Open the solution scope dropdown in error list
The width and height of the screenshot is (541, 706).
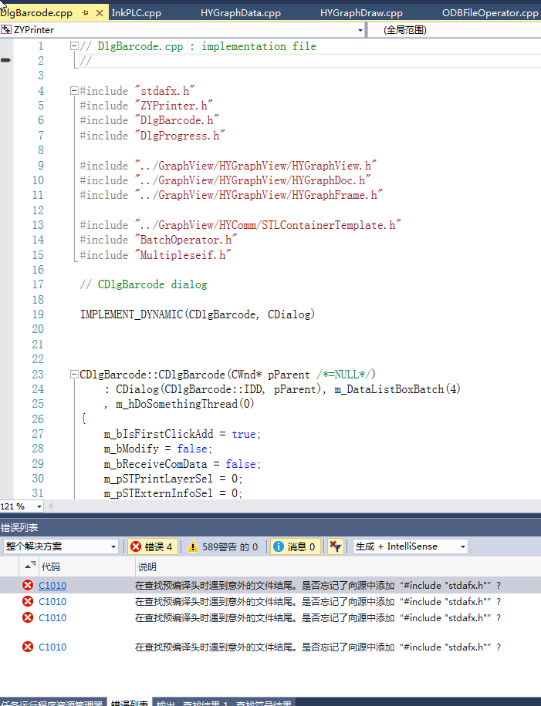pos(113,546)
